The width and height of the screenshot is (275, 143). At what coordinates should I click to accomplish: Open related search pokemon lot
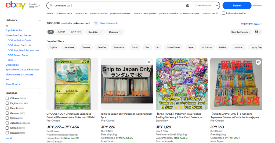[81, 13]
